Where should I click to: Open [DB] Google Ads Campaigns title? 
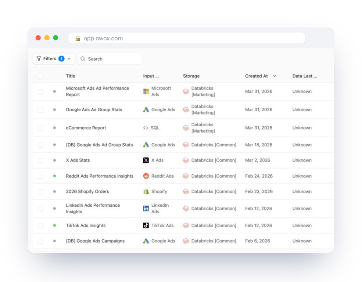click(x=95, y=241)
